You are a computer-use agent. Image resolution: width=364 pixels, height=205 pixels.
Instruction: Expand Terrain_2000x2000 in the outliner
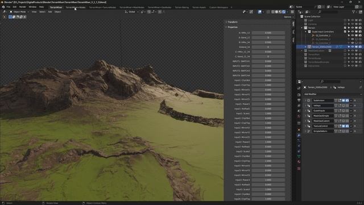pyautogui.click(x=306, y=47)
